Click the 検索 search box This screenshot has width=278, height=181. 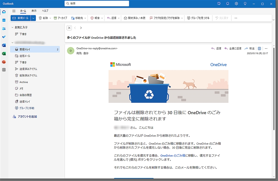tap(97, 4)
